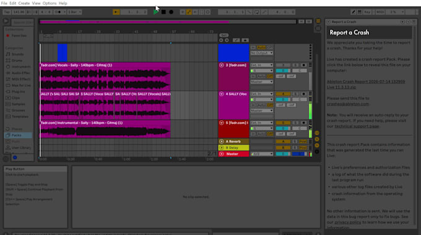Click A Reverb return activator button

coord(283,141)
